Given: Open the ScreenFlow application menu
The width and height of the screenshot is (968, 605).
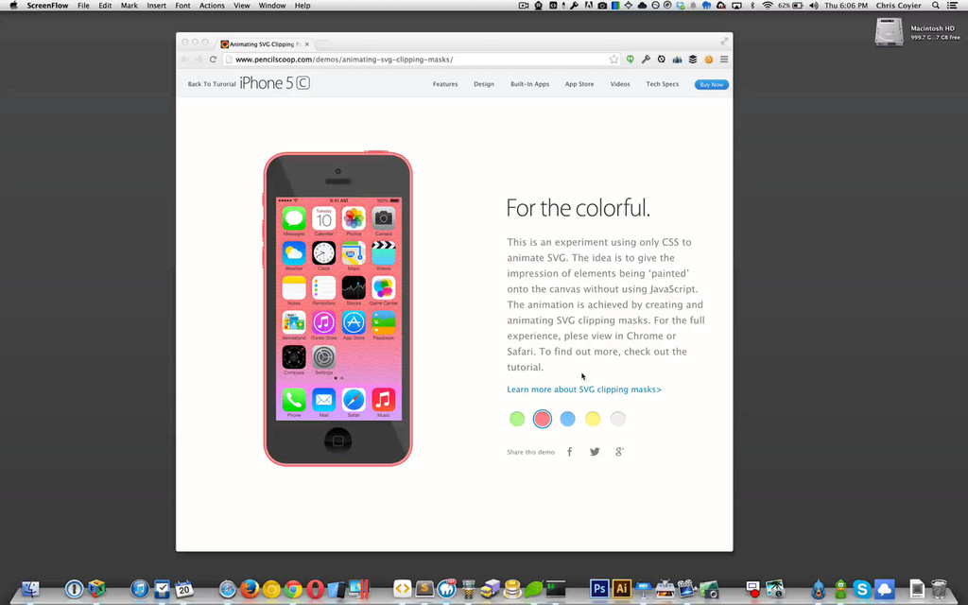Looking at the screenshot, I should coord(47,6).
